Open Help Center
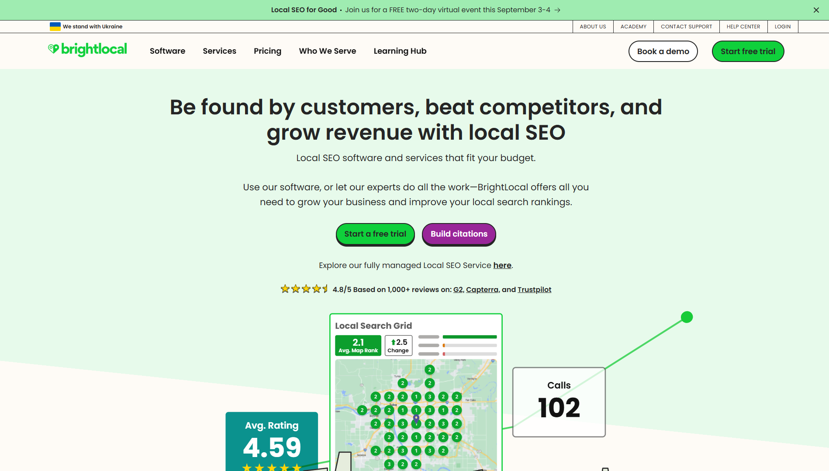 (743, 27)
